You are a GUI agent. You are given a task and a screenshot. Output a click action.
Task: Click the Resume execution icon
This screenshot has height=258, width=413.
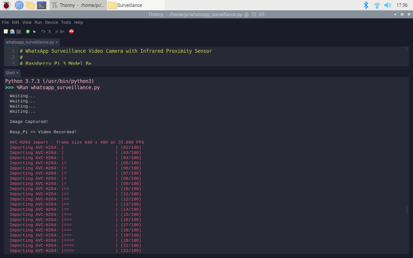[62, 32]
